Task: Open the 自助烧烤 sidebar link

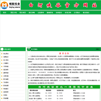Action: (x=6, y=92)
